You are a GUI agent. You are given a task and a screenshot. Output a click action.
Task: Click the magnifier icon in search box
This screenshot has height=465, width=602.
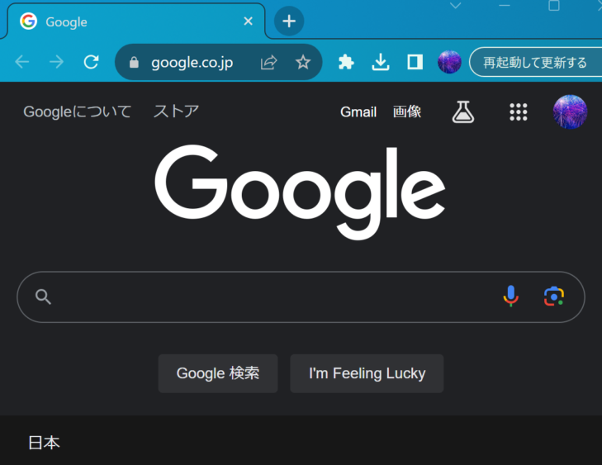point(43,297)
